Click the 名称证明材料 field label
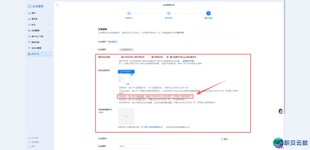 pos(104,70)
